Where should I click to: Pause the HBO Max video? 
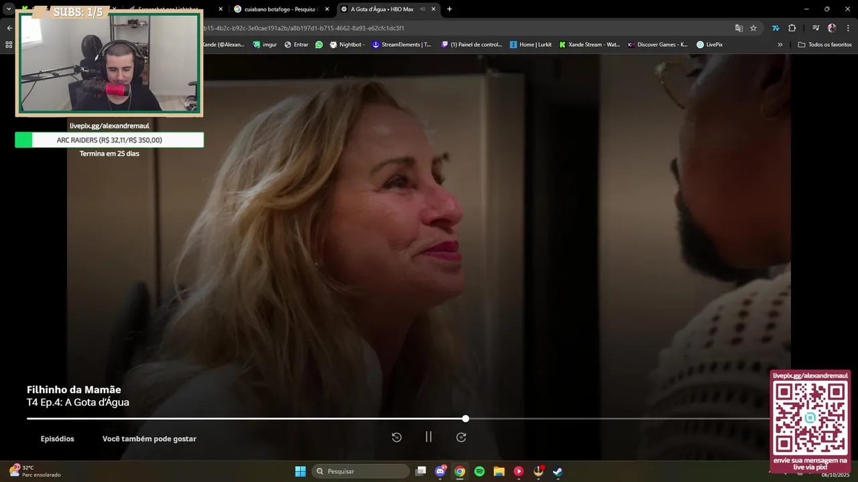428,437
